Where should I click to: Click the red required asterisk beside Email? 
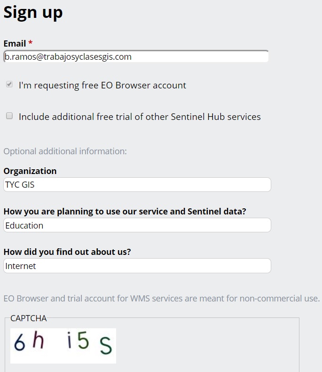(x=31, y=43)
